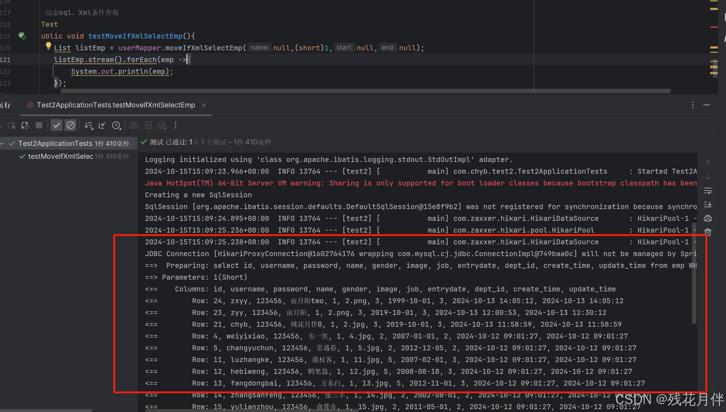Switch to Test2ApplicationTests.testMoveIfXmlSelectEmp tab
Image resolution: width=726 pixels, height=412 pixels.
click(x=116, y=105)
